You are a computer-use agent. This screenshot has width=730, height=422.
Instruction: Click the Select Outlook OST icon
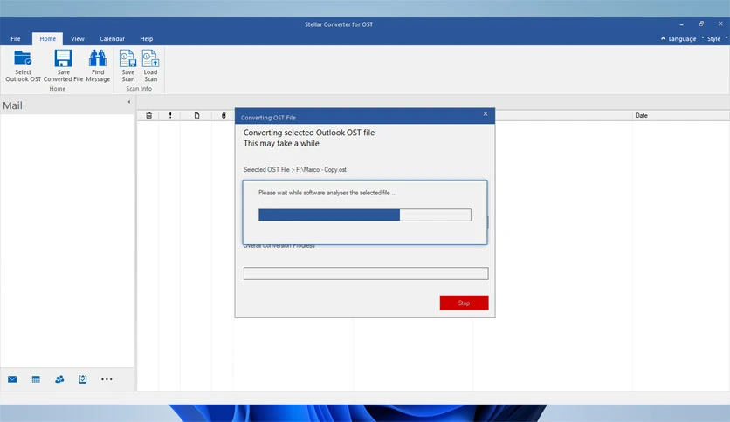23,58
